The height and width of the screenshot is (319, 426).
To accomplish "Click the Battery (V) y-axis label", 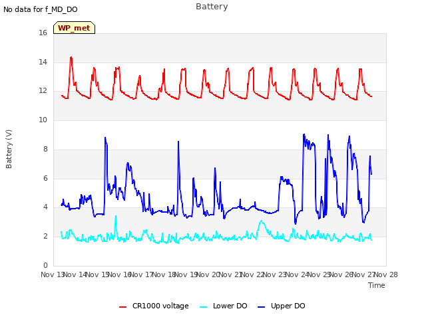I will pyautogui.click(x=9, y=149).
